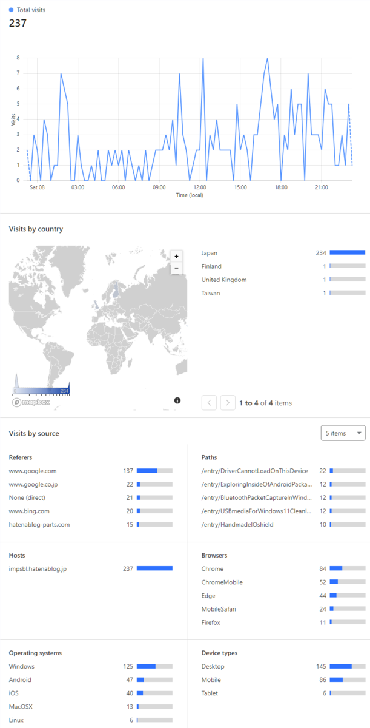This screenshot has height=728, width=370.
Task: Click the Total visits legend dot
Action: click(12, 10)
